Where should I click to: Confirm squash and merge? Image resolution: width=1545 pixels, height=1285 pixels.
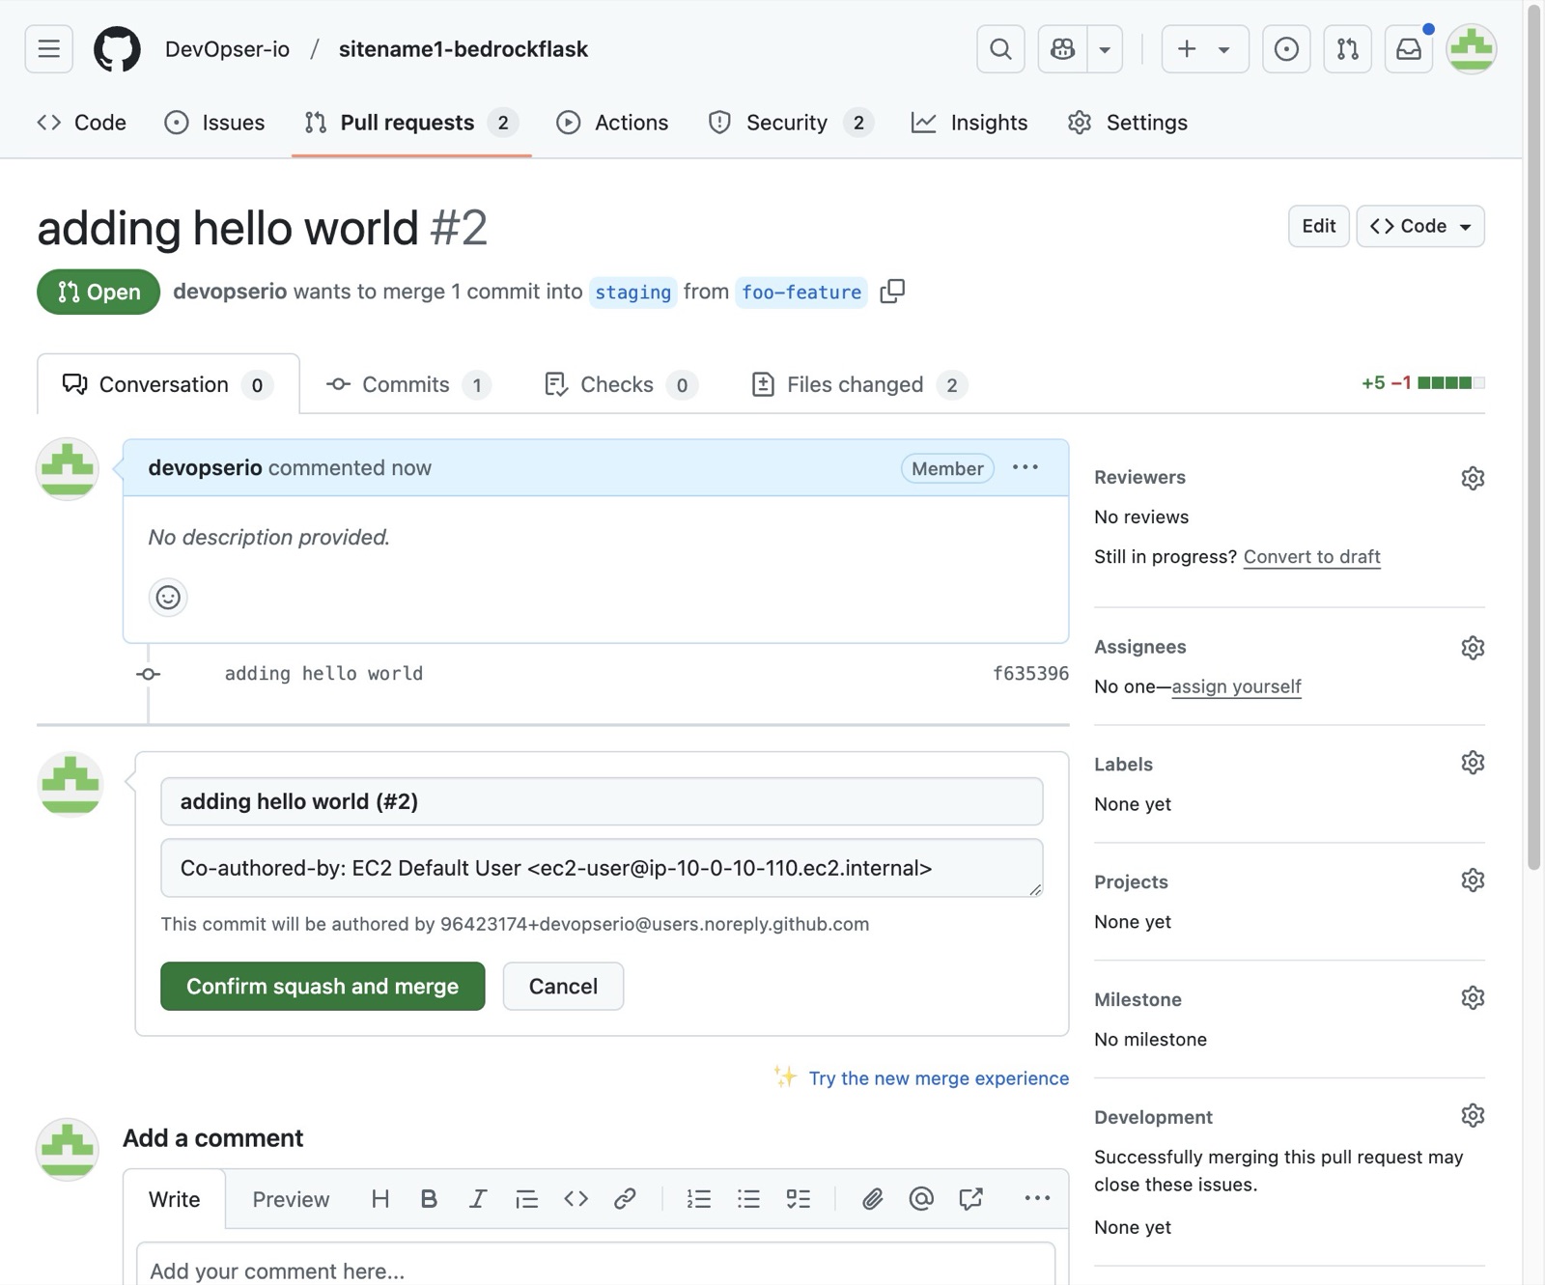323,986
